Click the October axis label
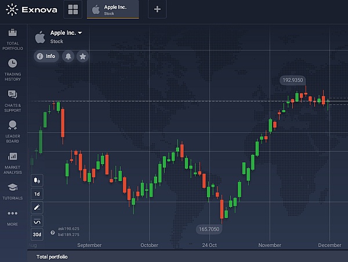This screenshot has width=348, height=262. (150, 245)
